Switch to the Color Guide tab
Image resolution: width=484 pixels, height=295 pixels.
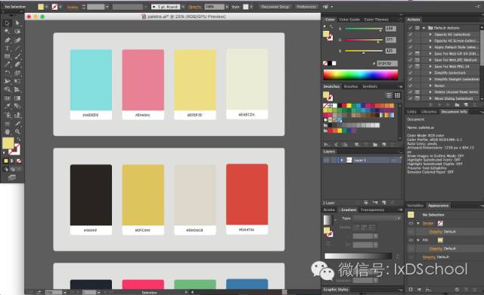click(349, 20)
